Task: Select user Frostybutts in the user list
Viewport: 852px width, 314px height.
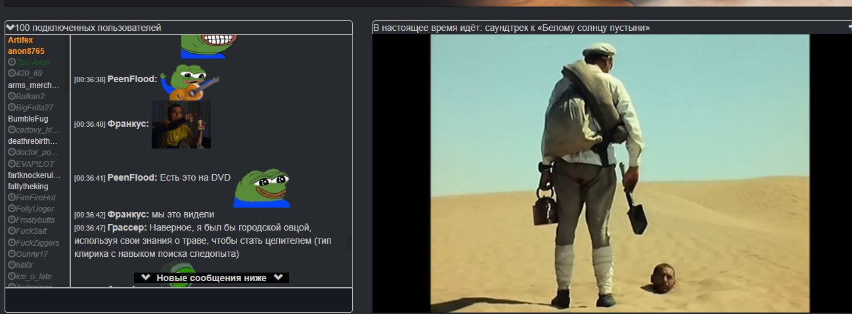Action: click(36, 220)
